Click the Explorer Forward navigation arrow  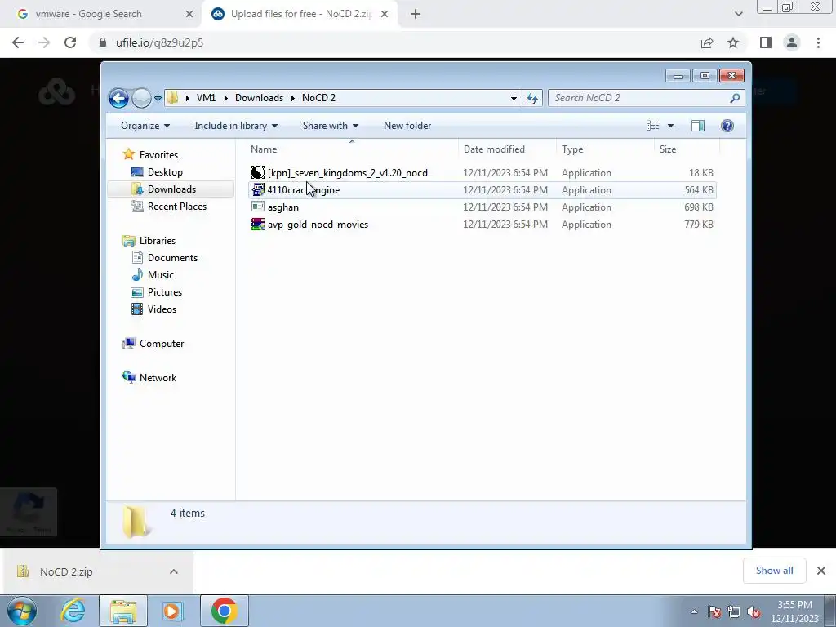pyautogui.click(x=141, y=98)
